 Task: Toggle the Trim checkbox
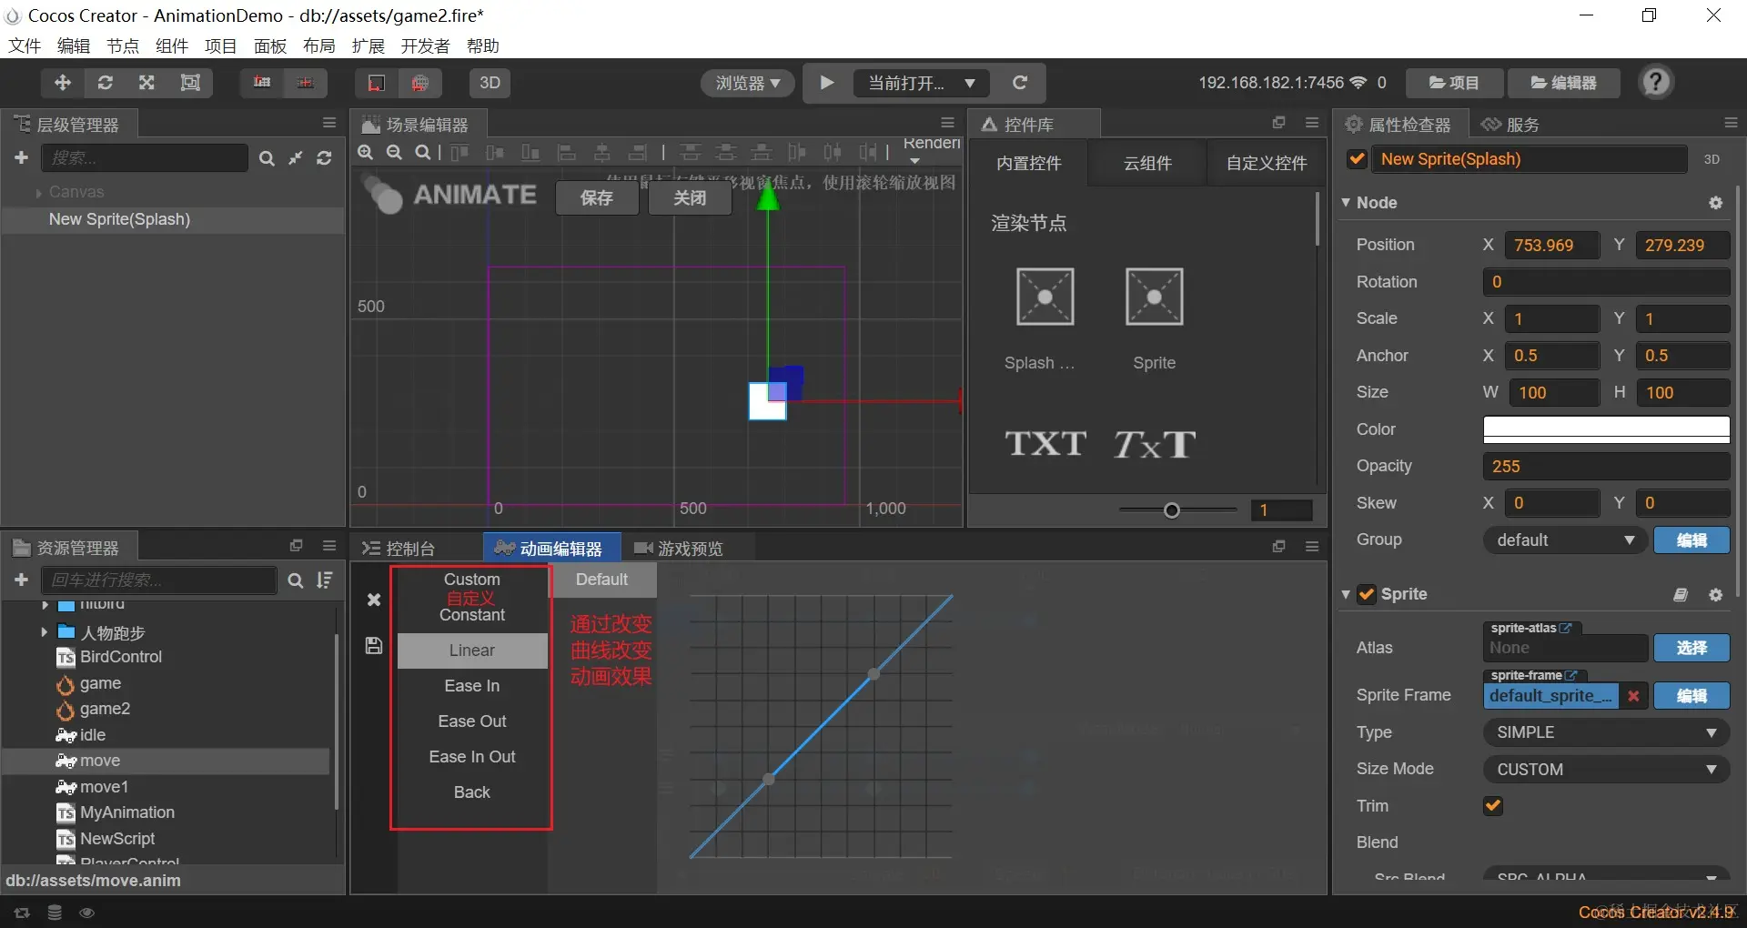(1493, 805)
